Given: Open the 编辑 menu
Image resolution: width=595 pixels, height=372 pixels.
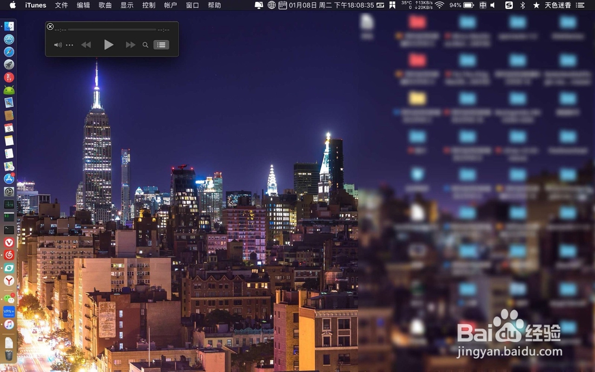Looking at the screenshot, I should pos(83,5).
